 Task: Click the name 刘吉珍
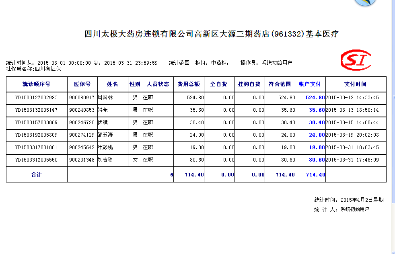[105, 160]
